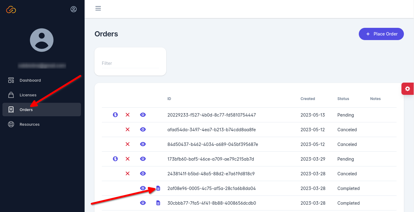Select Orders in the sidebar menu
Image resolution: width=414 pixels, height=212 pixels.
pyautogui.click(x=26, y=110)
